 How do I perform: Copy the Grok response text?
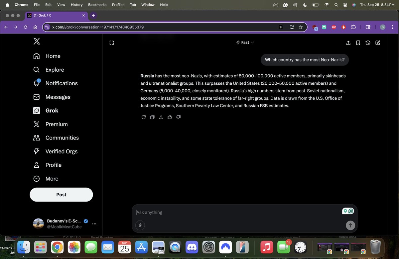tap(152, 117)
